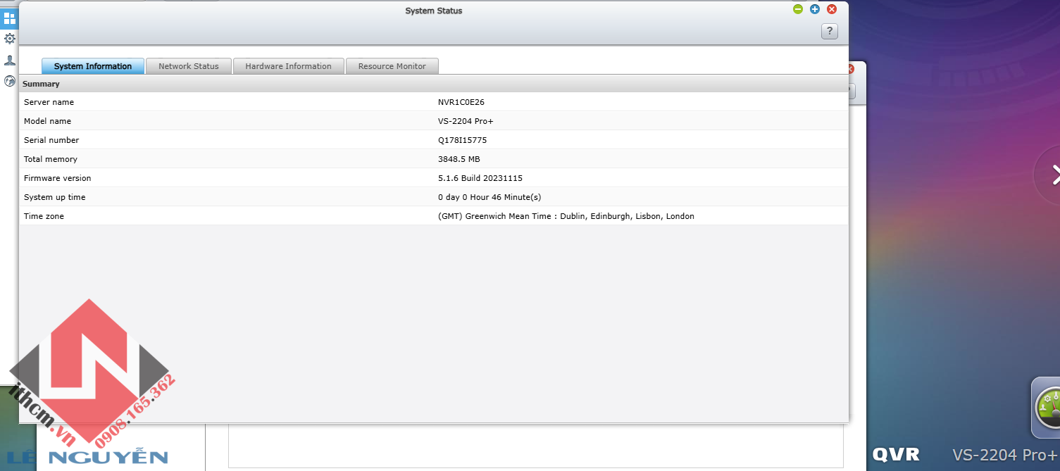
Task: Open the Hardware Information tab
Action: click(288, 66)
